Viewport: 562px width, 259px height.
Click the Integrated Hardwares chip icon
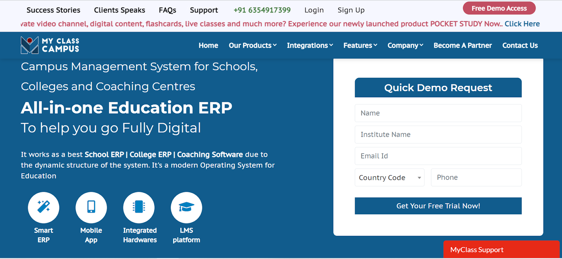pos(139,207)
